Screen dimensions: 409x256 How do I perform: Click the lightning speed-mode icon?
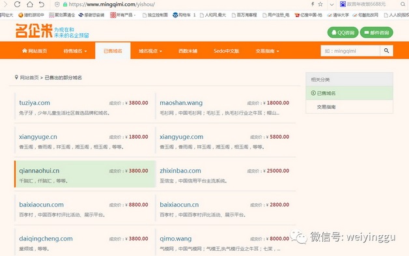(313, 4)
